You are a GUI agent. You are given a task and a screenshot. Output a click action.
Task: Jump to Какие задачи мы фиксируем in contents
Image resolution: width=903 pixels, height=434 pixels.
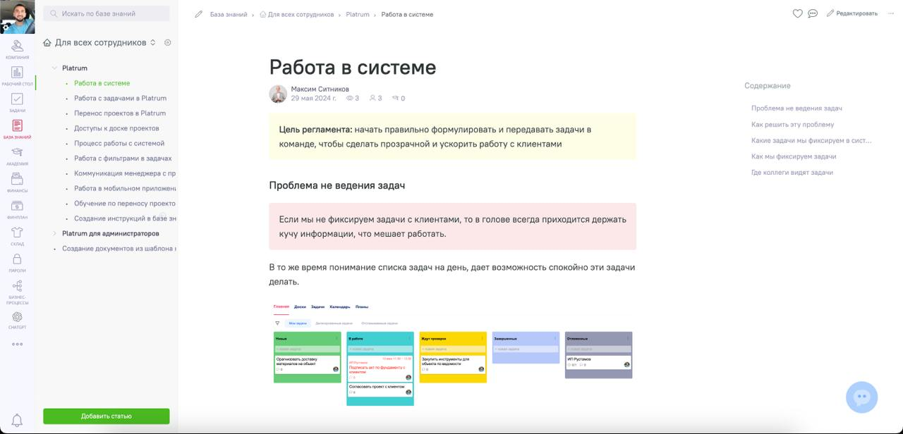(x=811, y=140)
